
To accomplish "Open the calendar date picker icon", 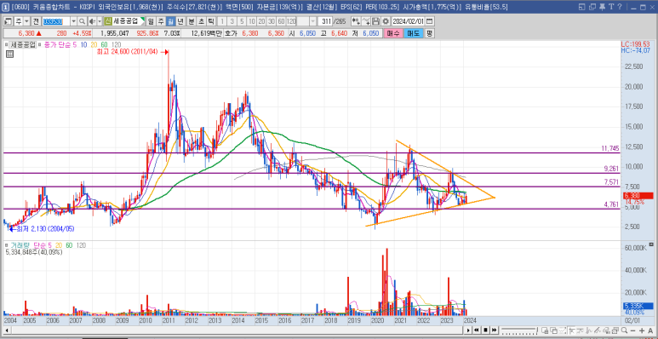I will pos(431,21).
